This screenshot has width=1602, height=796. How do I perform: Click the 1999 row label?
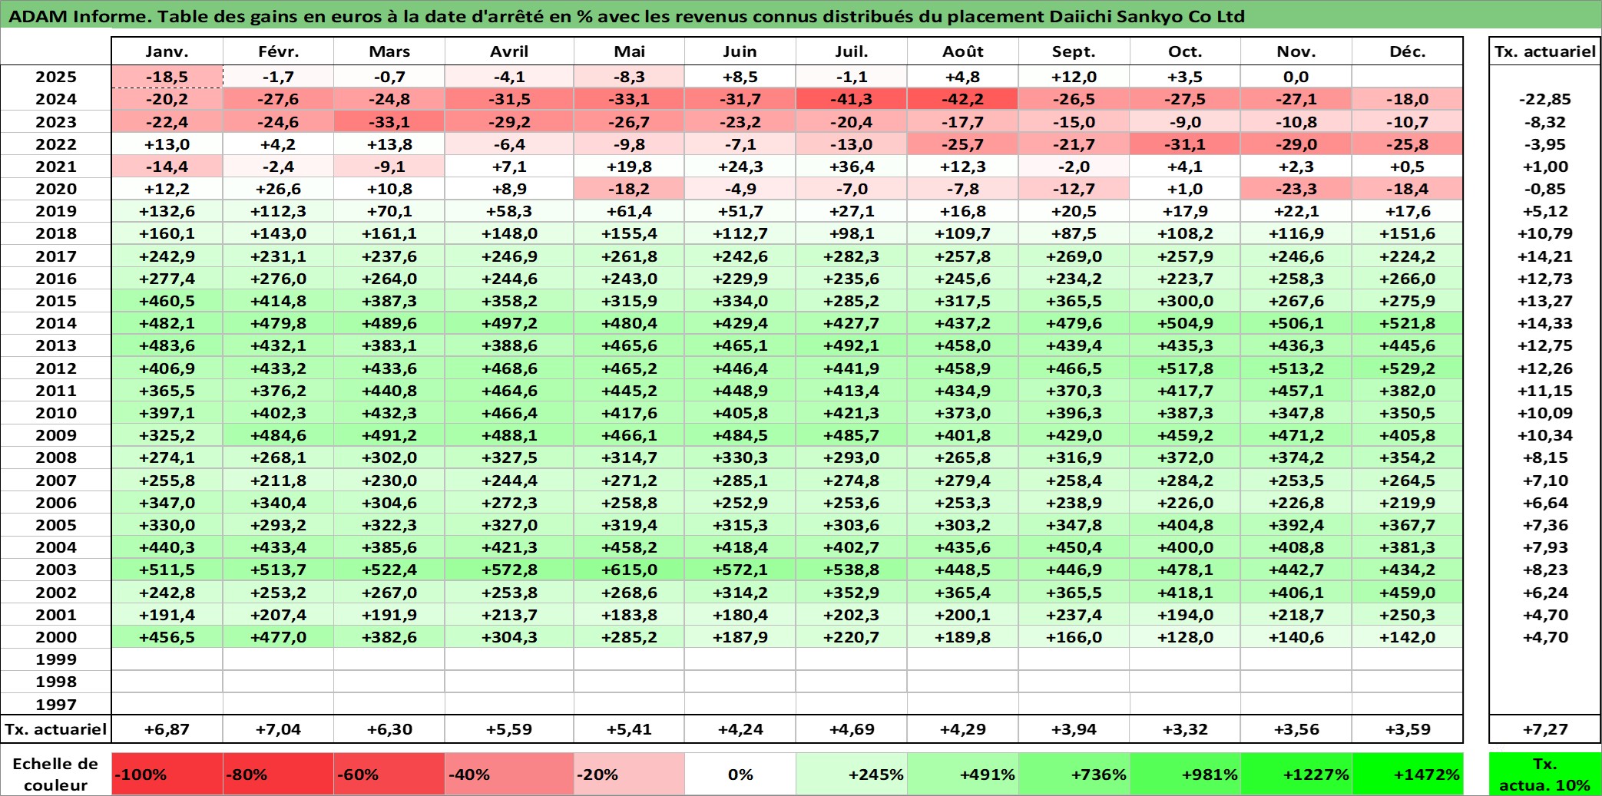56,659
